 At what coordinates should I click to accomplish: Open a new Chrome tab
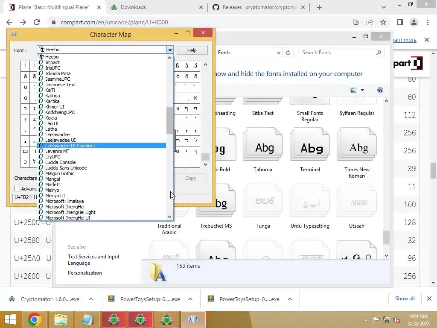[319, 7]
